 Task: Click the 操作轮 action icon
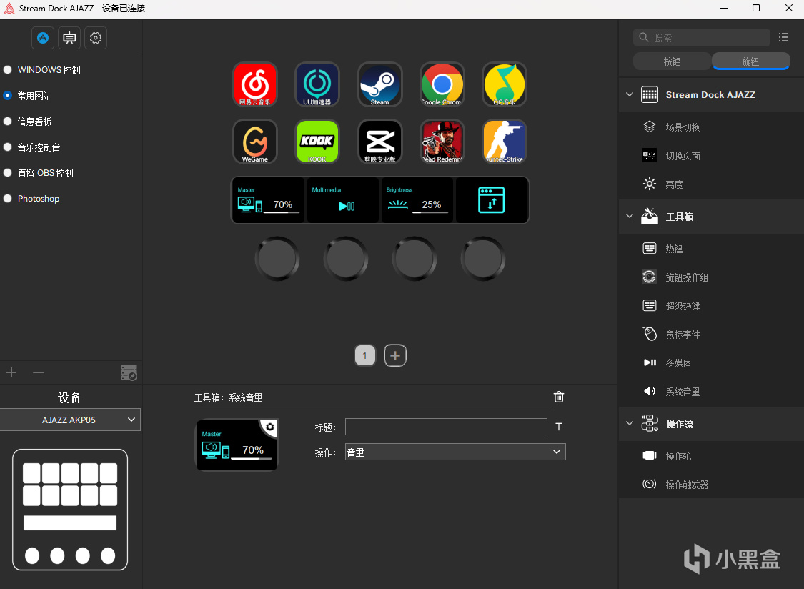(x=650, y=455)
